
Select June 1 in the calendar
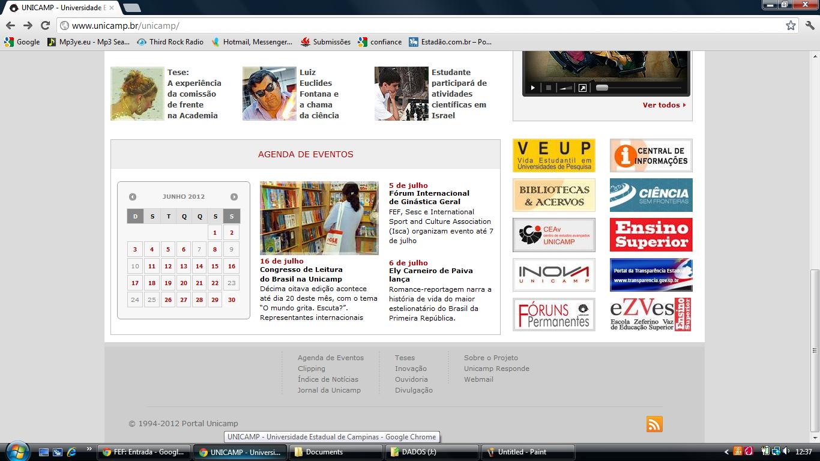click(x=215, y=233)
